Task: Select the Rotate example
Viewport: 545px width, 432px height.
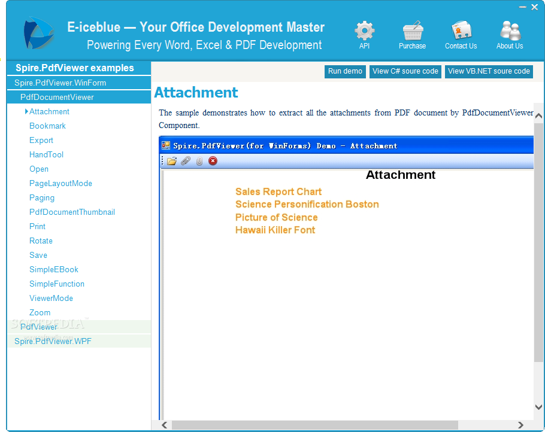Action: click(41, 241)
